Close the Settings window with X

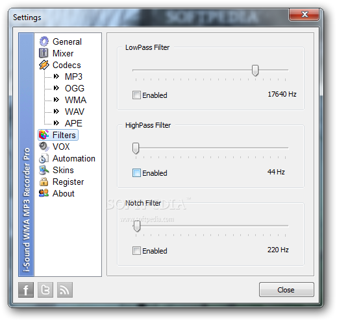tap(304, 14)
